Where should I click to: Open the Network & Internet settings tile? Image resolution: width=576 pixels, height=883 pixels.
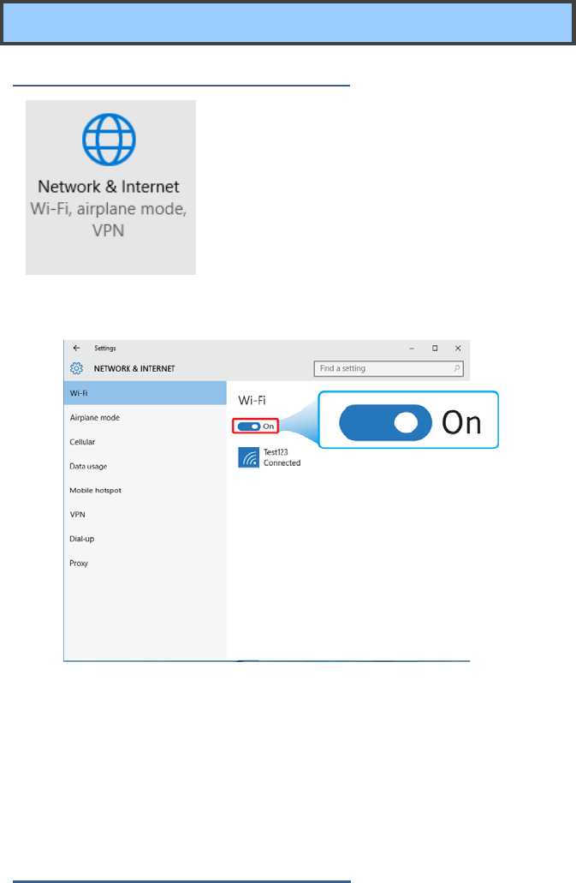pos(110,188)
